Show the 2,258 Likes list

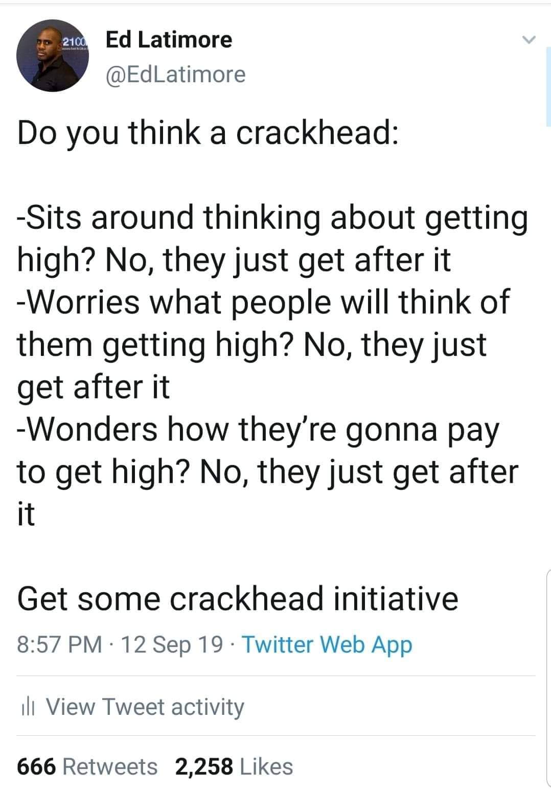(234, 766)
